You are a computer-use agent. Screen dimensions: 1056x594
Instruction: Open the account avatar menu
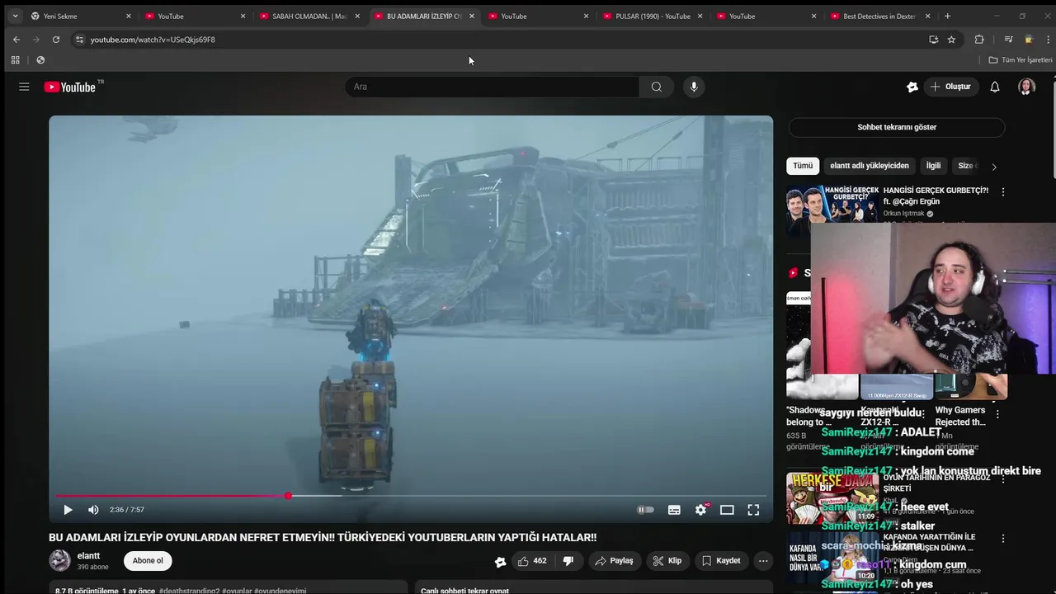click(1026, 87)
